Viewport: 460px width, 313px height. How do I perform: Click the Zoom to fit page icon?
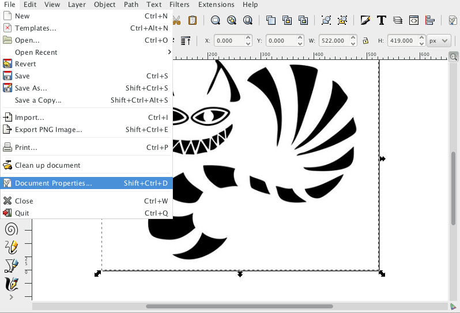point(248,20)
